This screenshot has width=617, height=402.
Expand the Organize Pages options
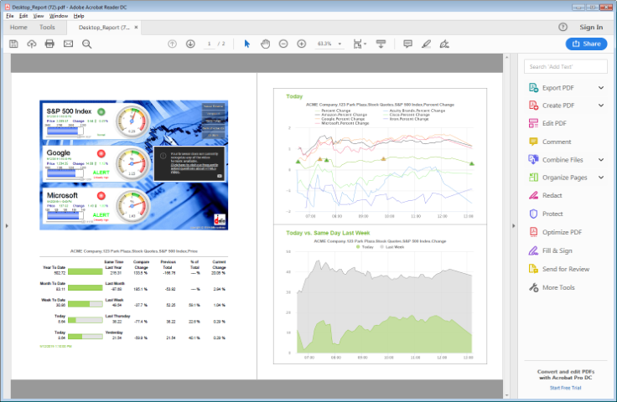tap(601, 178)
